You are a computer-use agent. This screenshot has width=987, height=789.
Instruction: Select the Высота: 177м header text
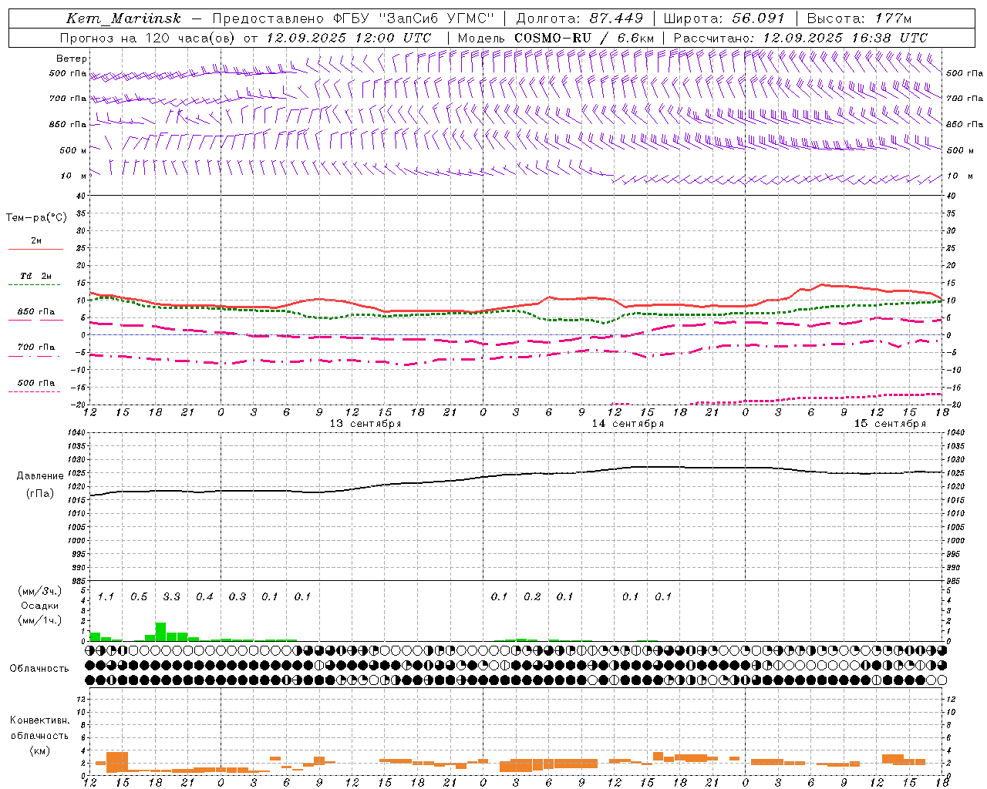(x=859, y=18)
